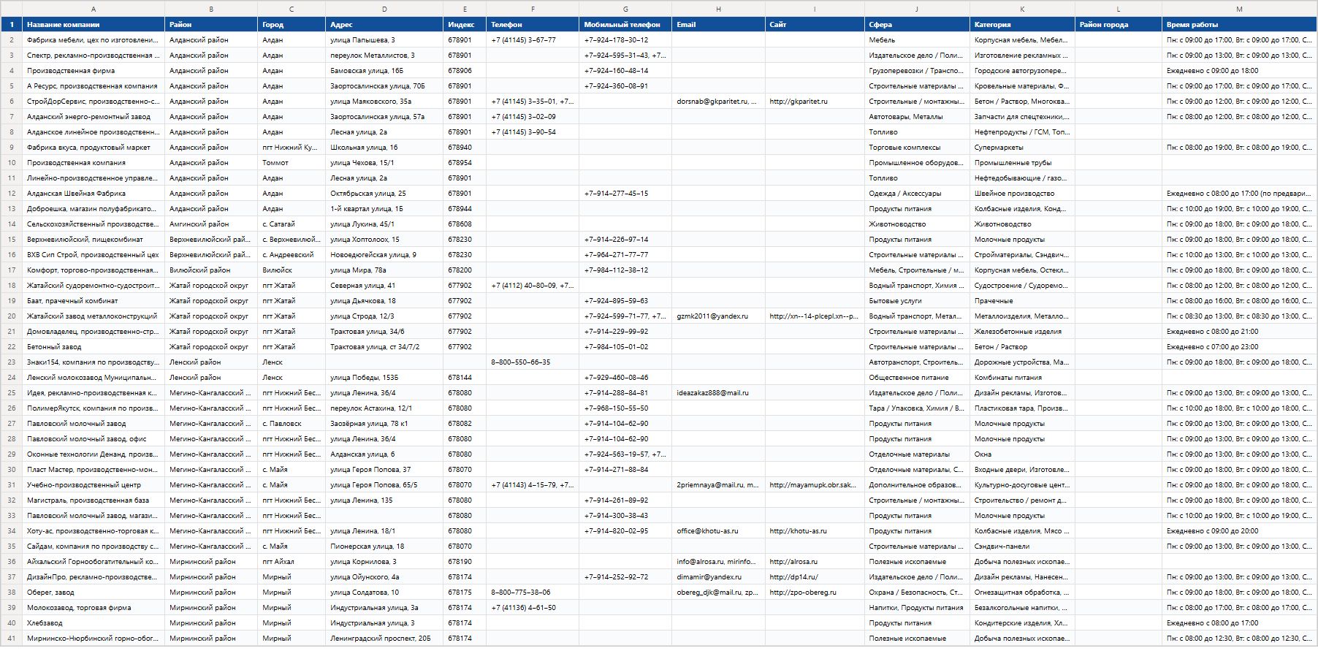The height and width of the screenshot is (659, 1318).
Task: Select the city cell 'Томмот'
Action: click(292, 163)
